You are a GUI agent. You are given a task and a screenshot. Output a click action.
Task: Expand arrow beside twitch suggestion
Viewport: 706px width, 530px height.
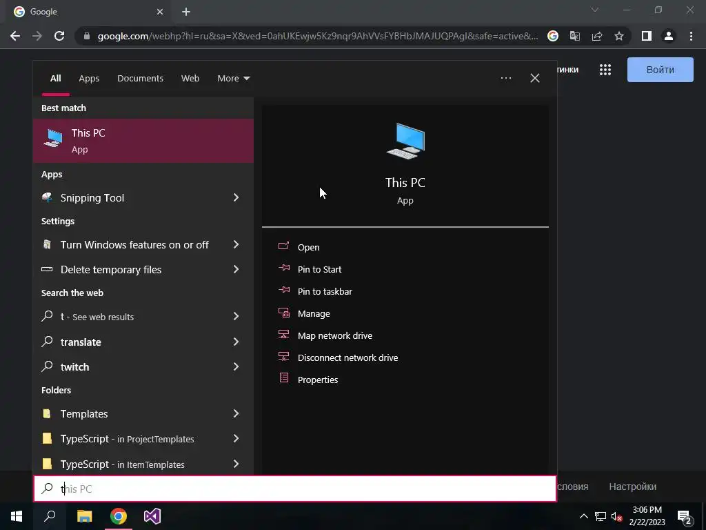pos(236,366)
